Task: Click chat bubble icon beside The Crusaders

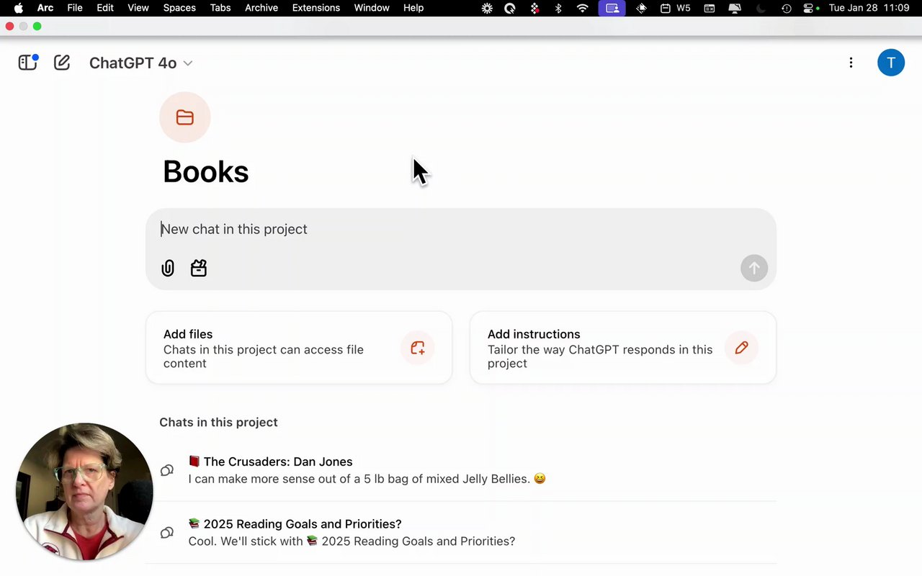Action: click(167, 470)
